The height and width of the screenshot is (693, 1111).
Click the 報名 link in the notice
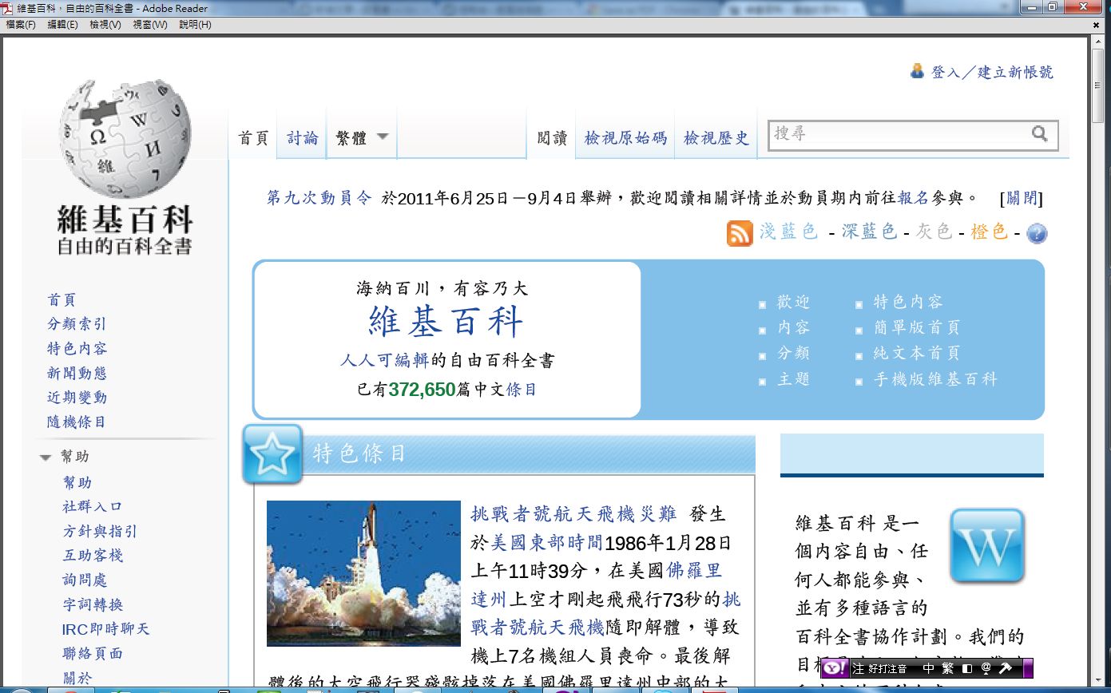point(913,198)
